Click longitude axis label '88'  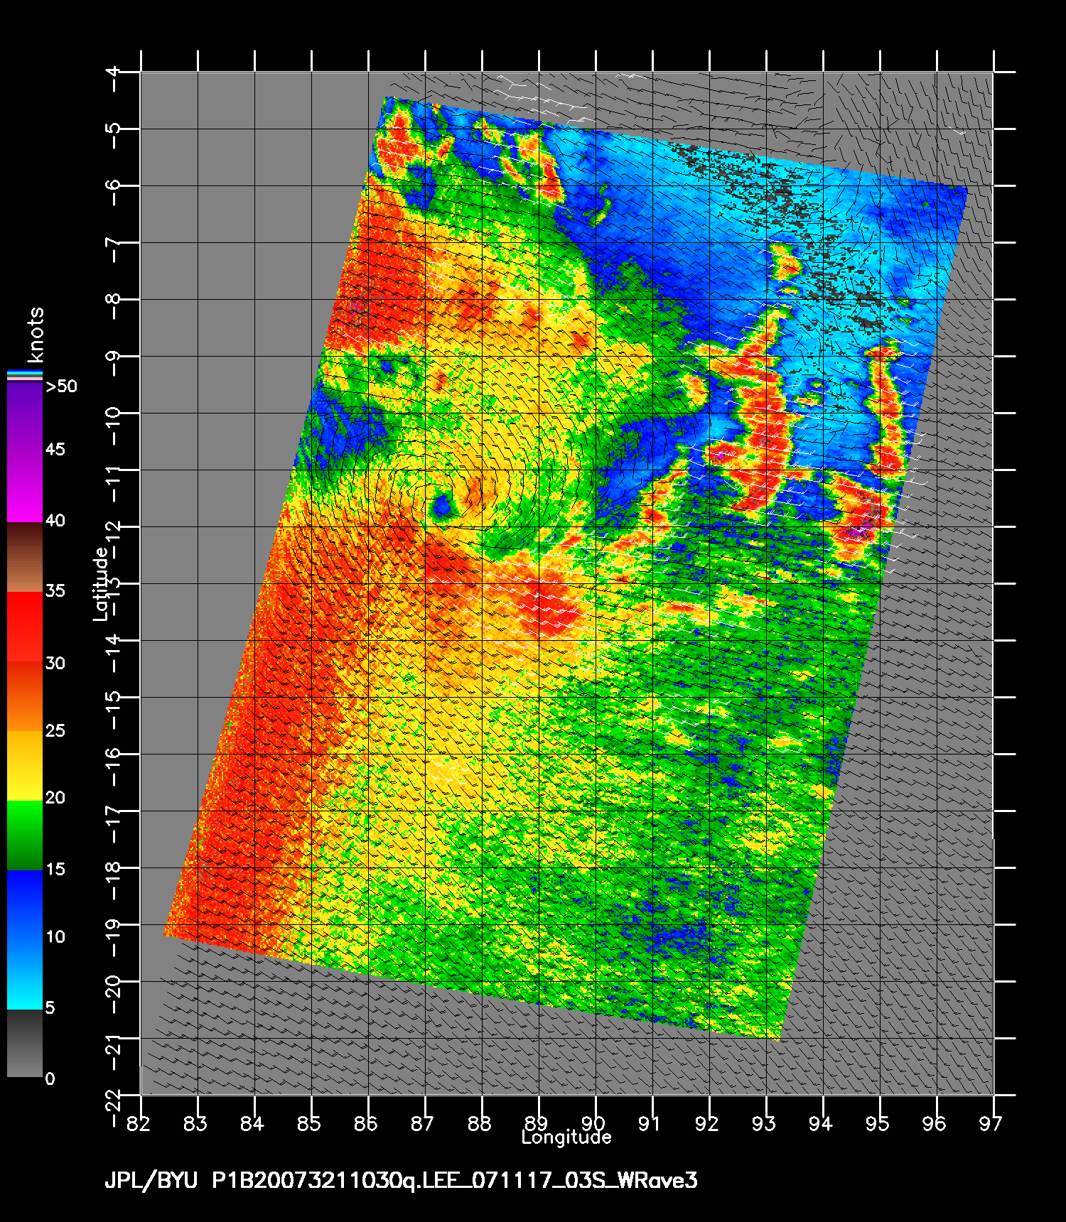pos(480,1123)
